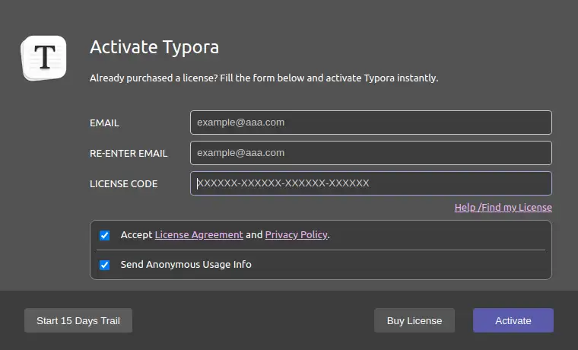Uncheck the Accept License Agreement checkbox
This screenshot has width=578, height=350.
[105, 235]
